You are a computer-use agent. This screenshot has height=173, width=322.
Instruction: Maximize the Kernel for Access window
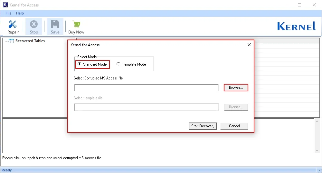coord(299,5)
